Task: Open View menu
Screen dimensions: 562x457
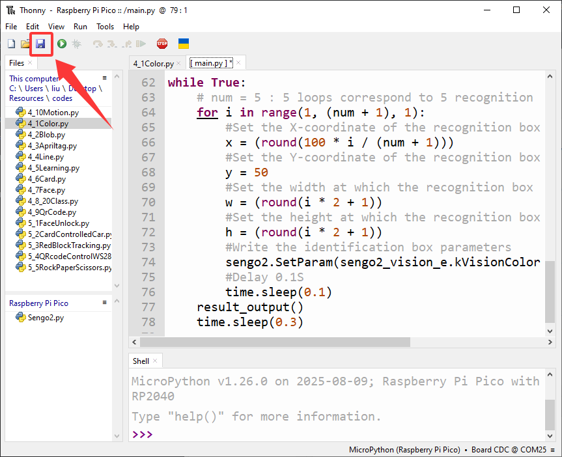Action: pos(56,27)
